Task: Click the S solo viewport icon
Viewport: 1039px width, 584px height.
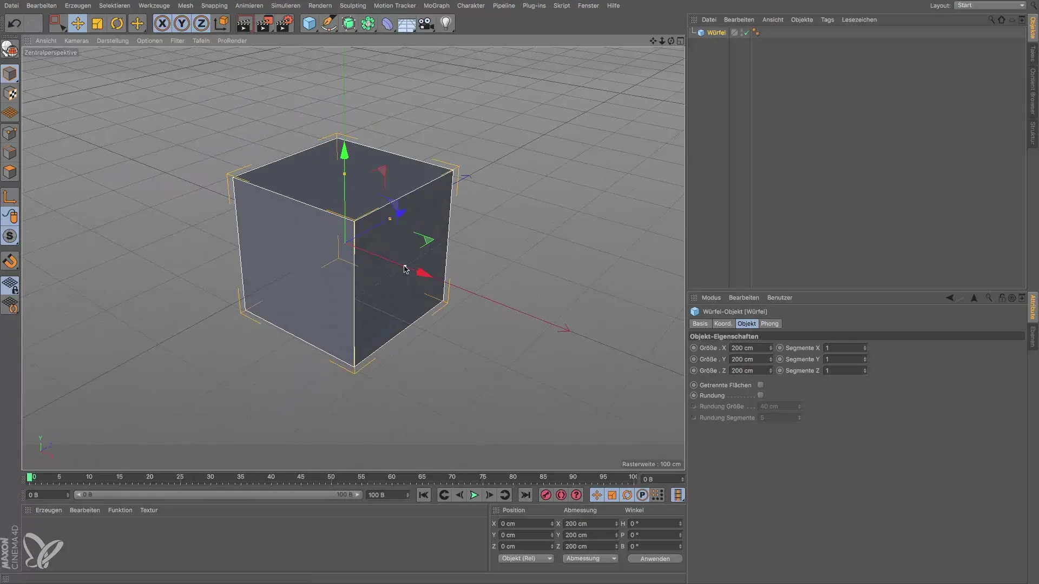Action: tap(10, 236)
